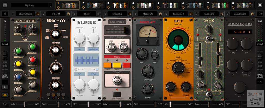The width and height of the screenshot is (265, 108).
Task: Toggle power icon for rack preset 3
Action: (108, 7)
